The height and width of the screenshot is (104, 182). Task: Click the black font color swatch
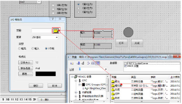[x=45, y=74]
